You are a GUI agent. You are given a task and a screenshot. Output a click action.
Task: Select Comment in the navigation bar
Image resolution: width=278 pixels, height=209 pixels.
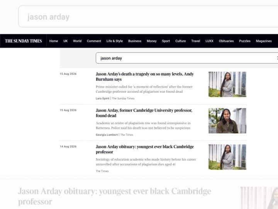[94, 41]
